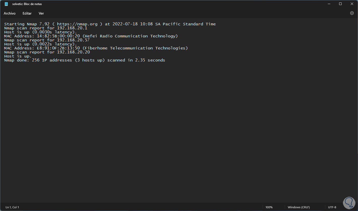Maximize the Bloc de notas window
The width and height of the screenshot is (358, 211).
340,4
